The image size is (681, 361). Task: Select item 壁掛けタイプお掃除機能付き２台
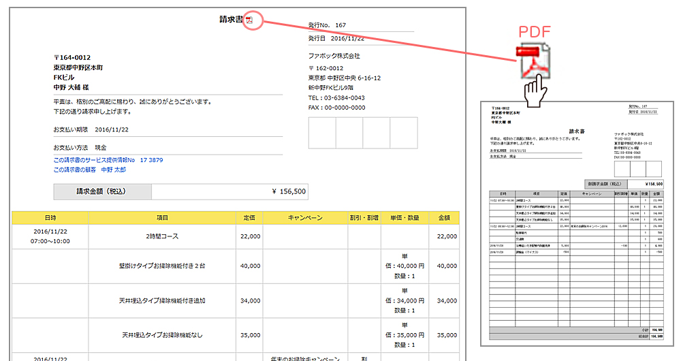point(162,266)
